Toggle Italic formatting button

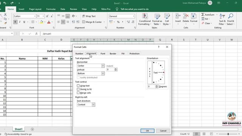(x=20, y=22)
